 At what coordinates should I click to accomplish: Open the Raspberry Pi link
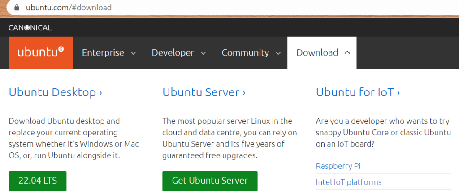pos(338,166)
